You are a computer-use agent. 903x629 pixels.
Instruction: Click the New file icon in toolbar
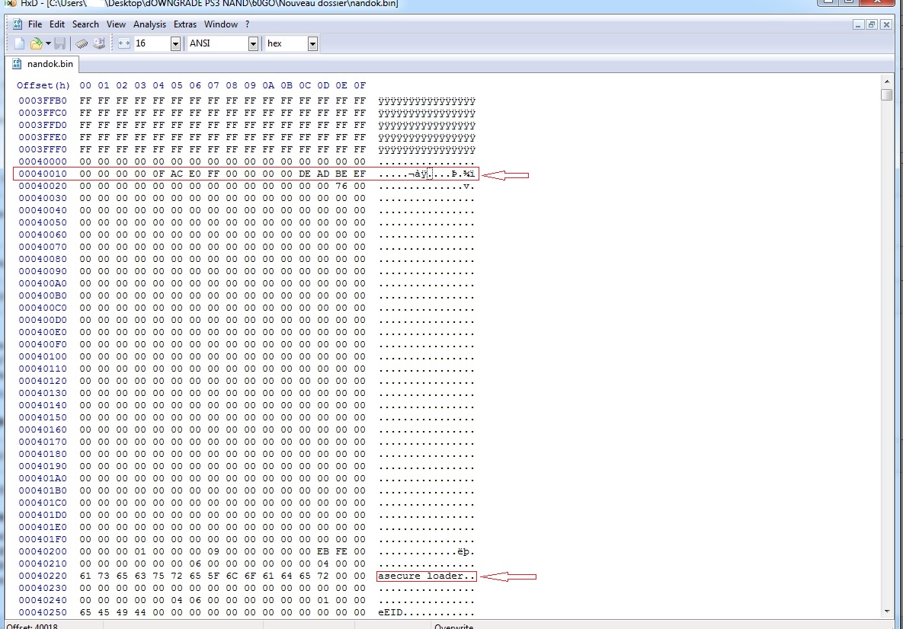point(20,44)
